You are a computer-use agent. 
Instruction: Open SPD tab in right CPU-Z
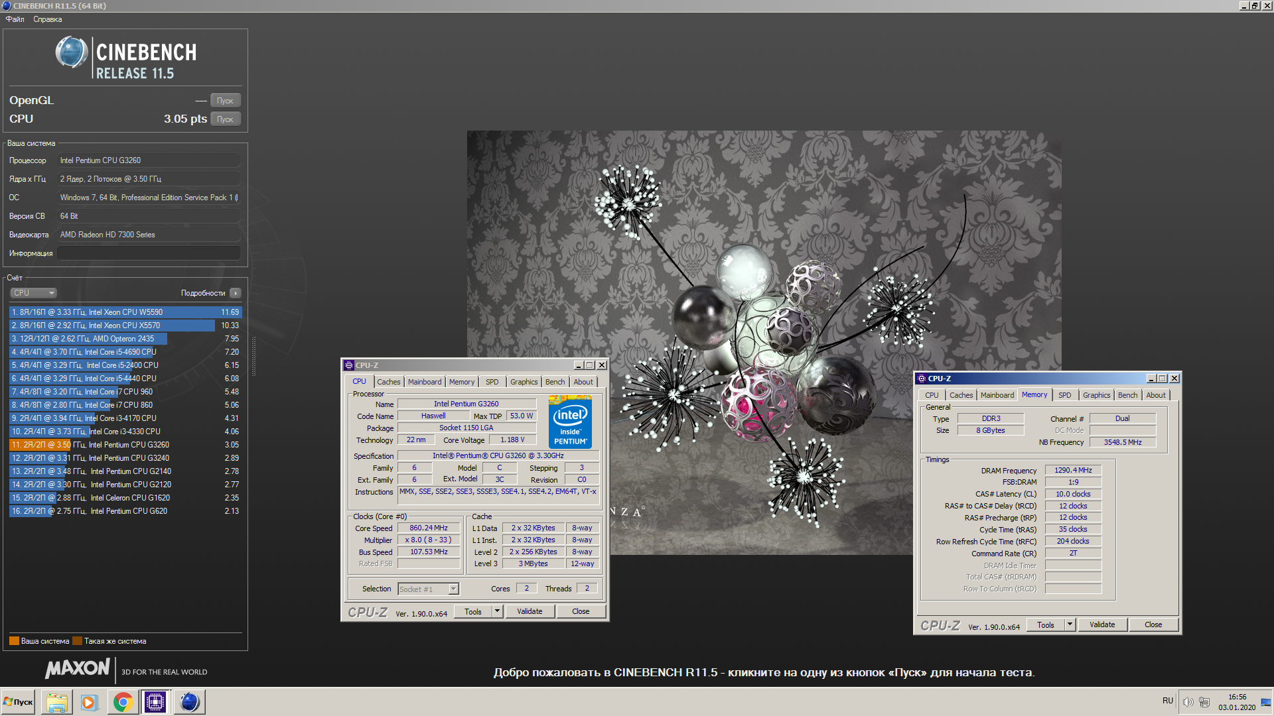[x=1065, y=395]
